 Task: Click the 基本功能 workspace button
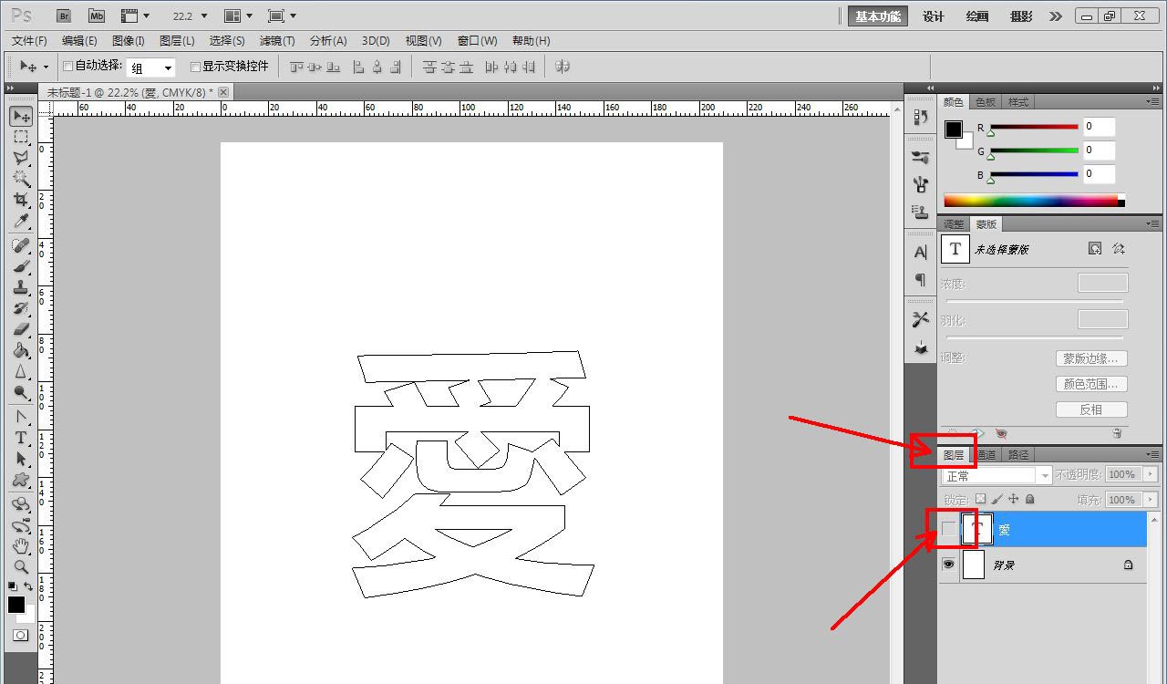tap(878, 16)
